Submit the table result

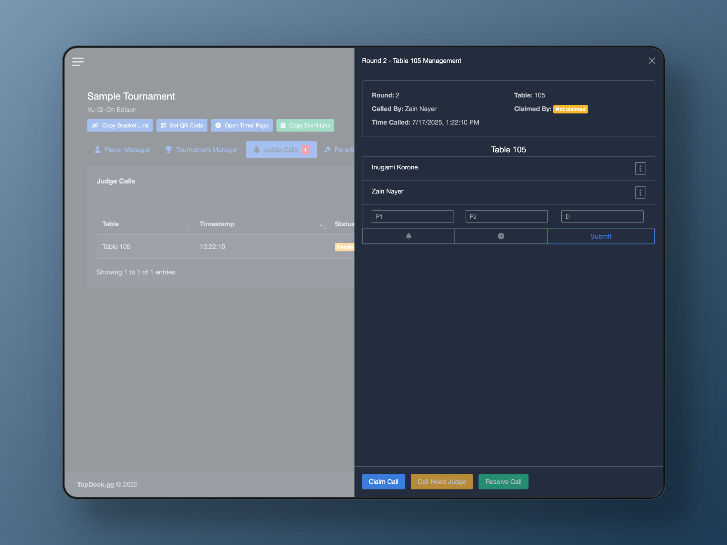pos(600,236)
